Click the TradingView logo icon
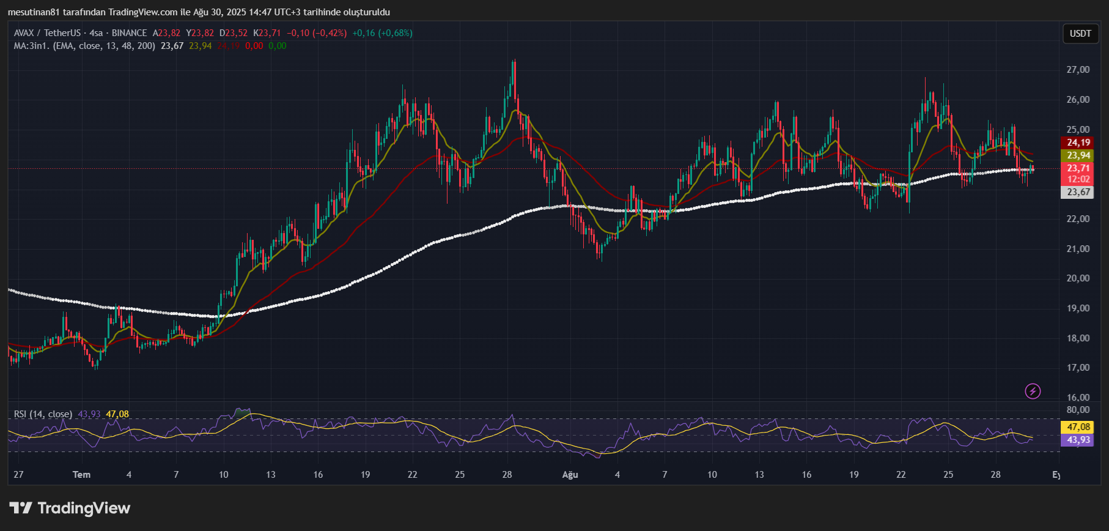 pyautogui.click(x=20, y=508)
